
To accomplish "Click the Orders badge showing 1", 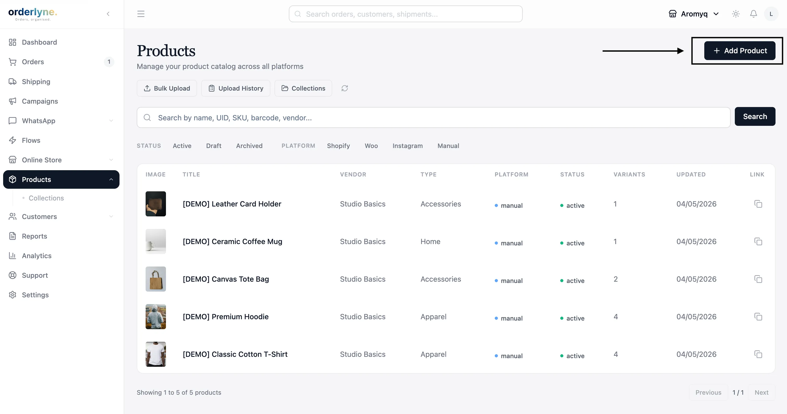I will tap(109, 62).
